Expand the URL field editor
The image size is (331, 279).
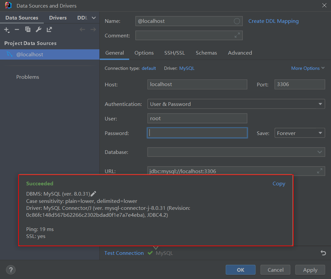[320, 171]
